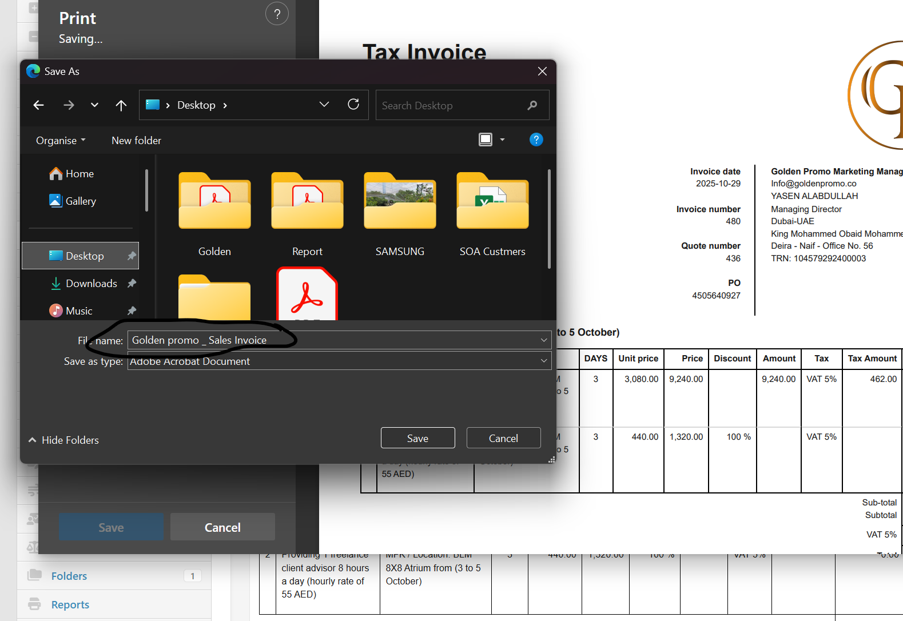This screenshot has height=621, width=903.
Task: Go forward in Save As navigation
Action: coord(69,105)
